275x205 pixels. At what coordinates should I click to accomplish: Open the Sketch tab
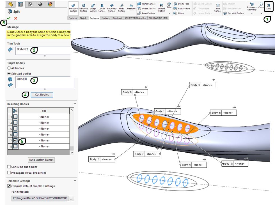point(83,18)
